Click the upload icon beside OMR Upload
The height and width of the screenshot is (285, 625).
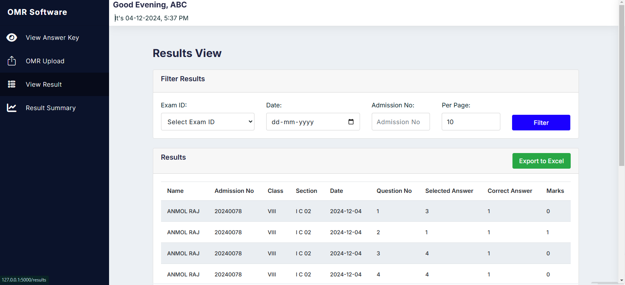pos(12,61)
